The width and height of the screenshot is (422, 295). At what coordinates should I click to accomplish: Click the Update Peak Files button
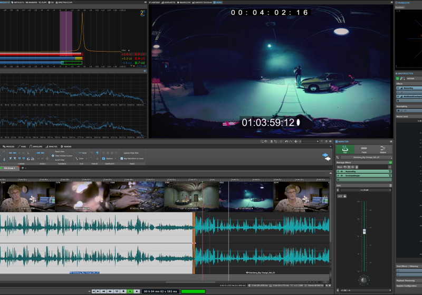pyautogui.click(x=131, y=153)
